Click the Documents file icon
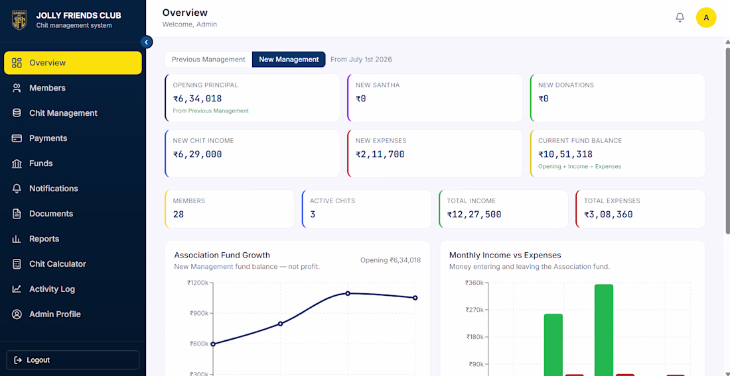The image size is (730, 376). (17, 214)
